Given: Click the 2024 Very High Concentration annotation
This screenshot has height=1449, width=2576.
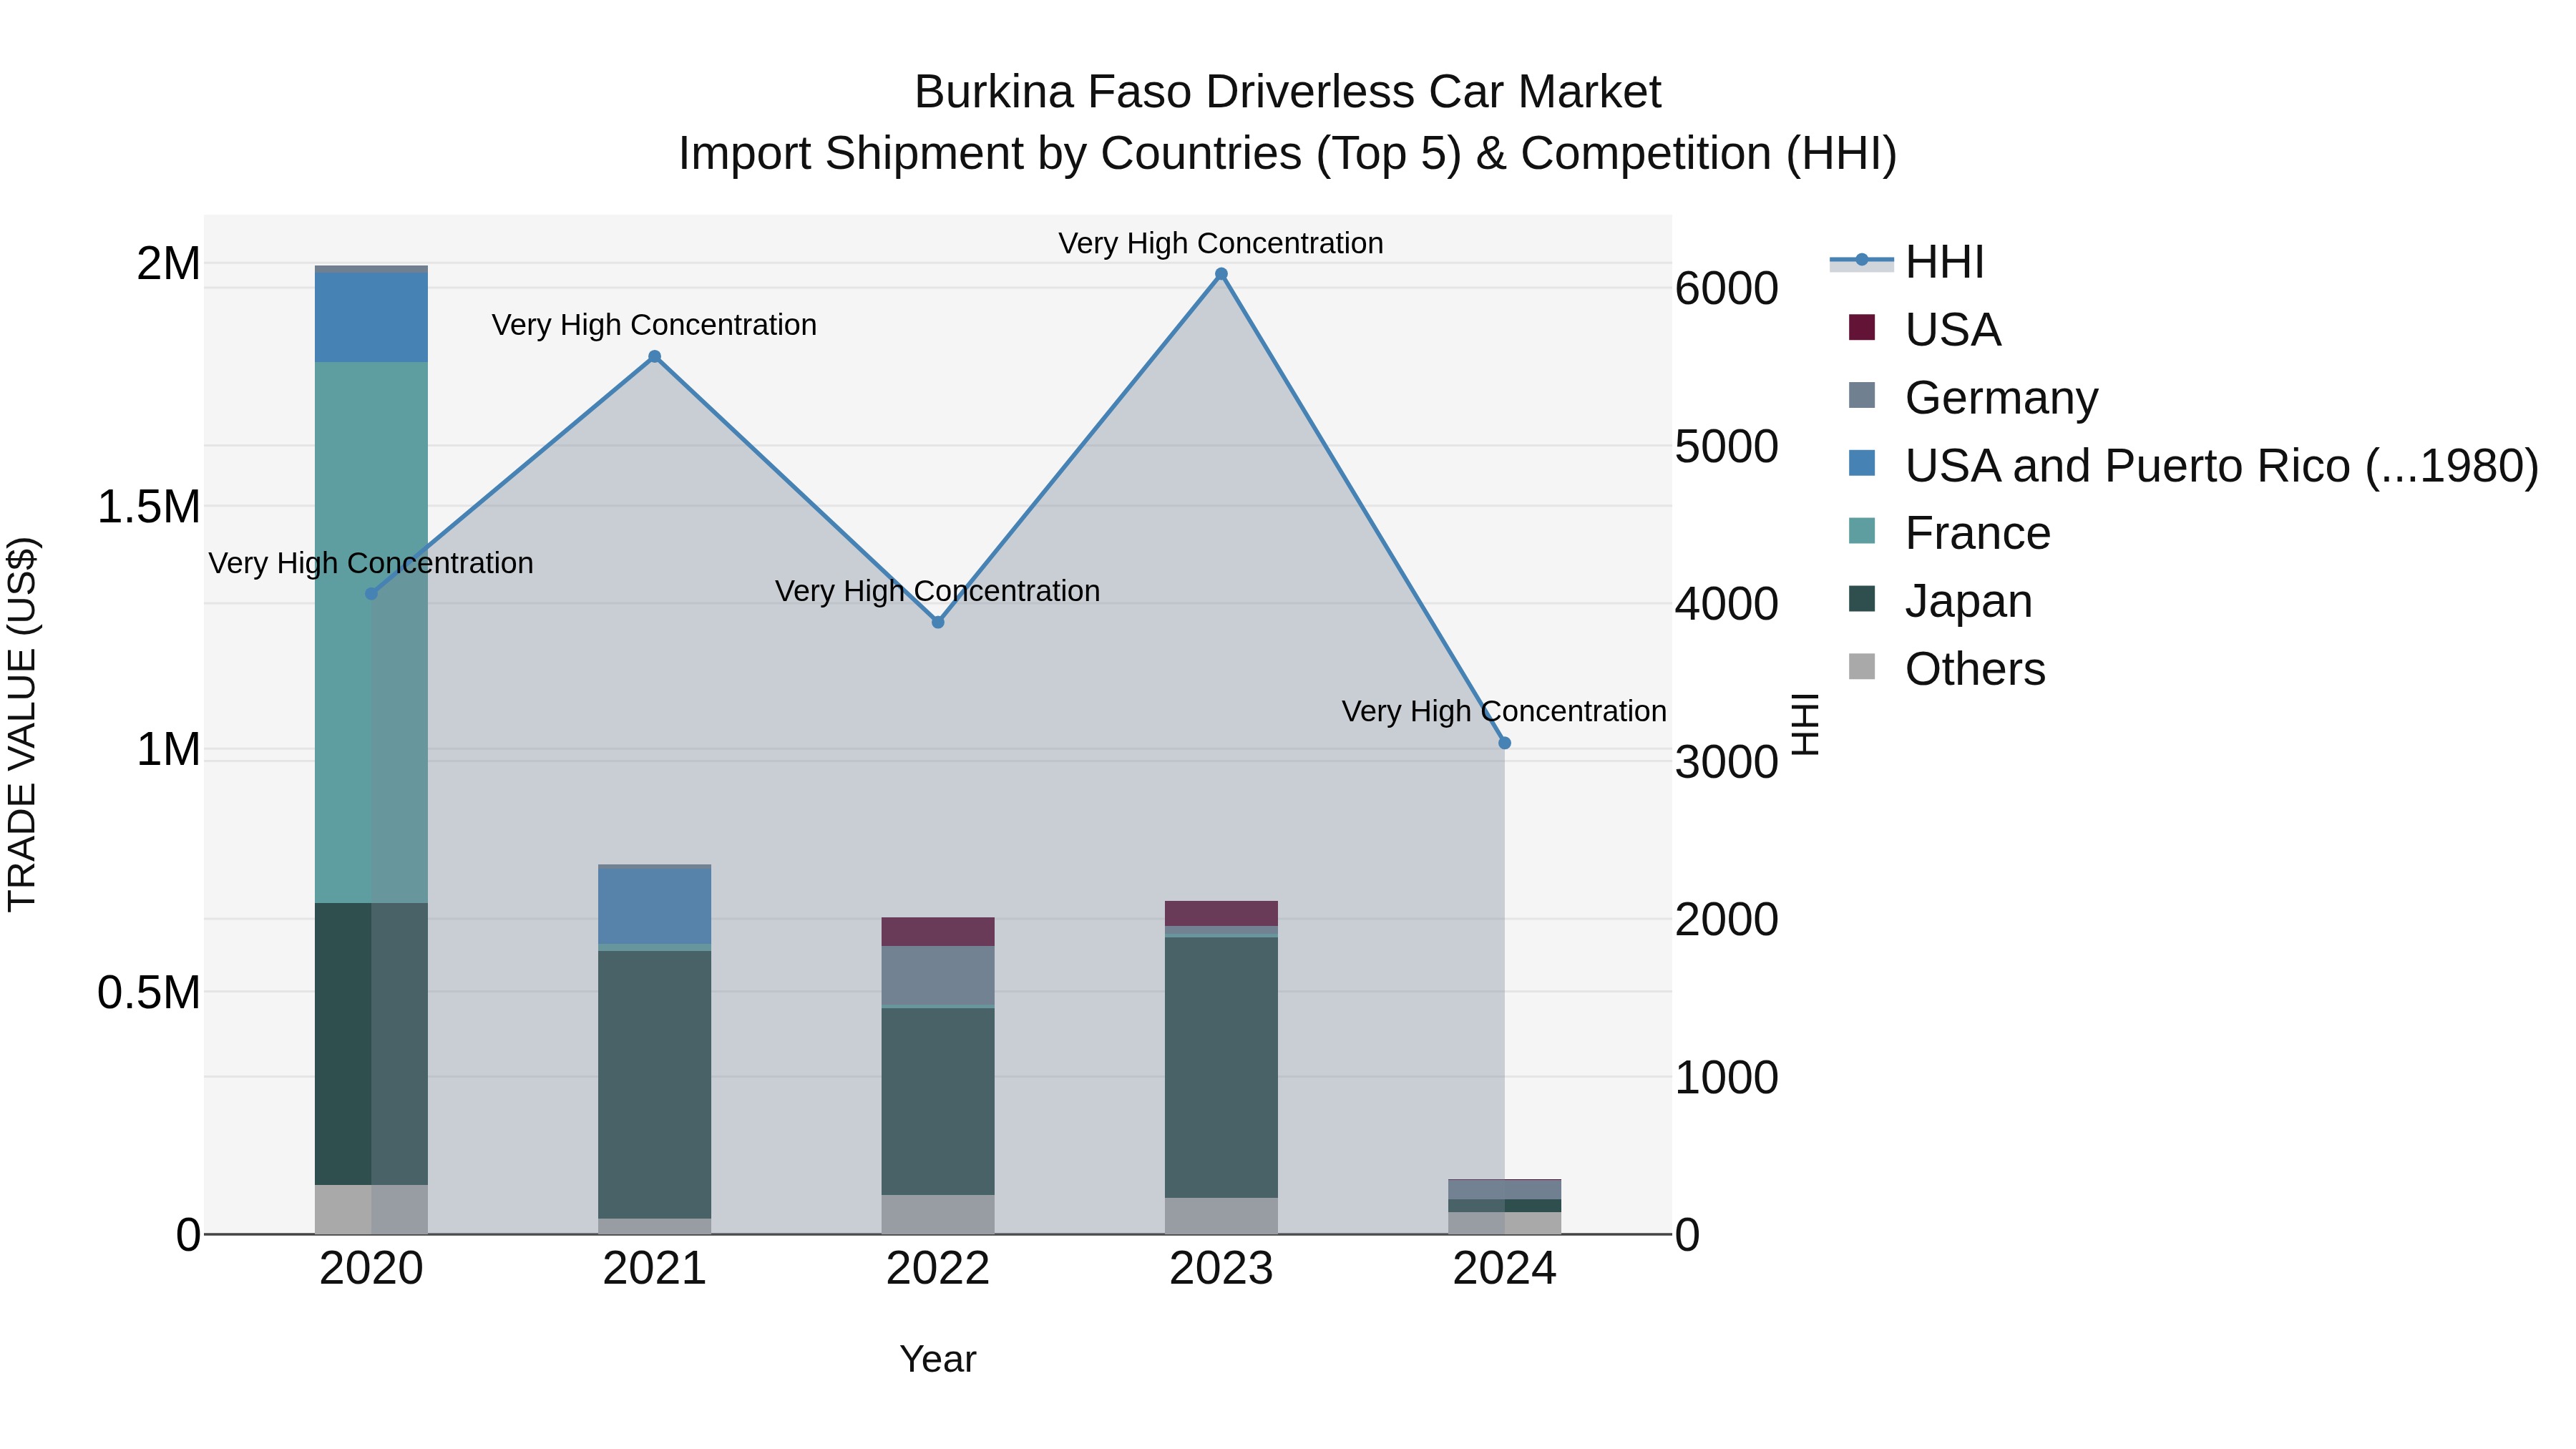Looking at the screenshot, I should click(x=1505, y=712).
